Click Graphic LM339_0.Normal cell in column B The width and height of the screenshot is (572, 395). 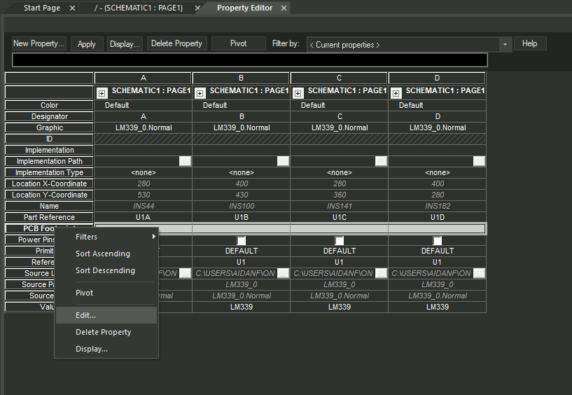241,127
